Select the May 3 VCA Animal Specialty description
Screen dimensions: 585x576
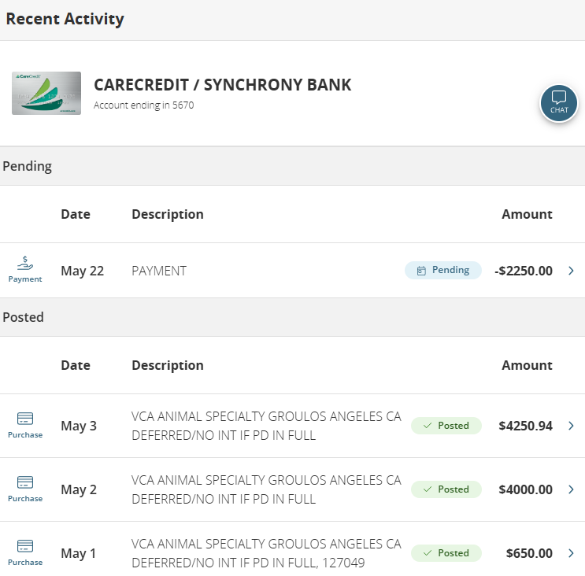[x=266, y=426]
